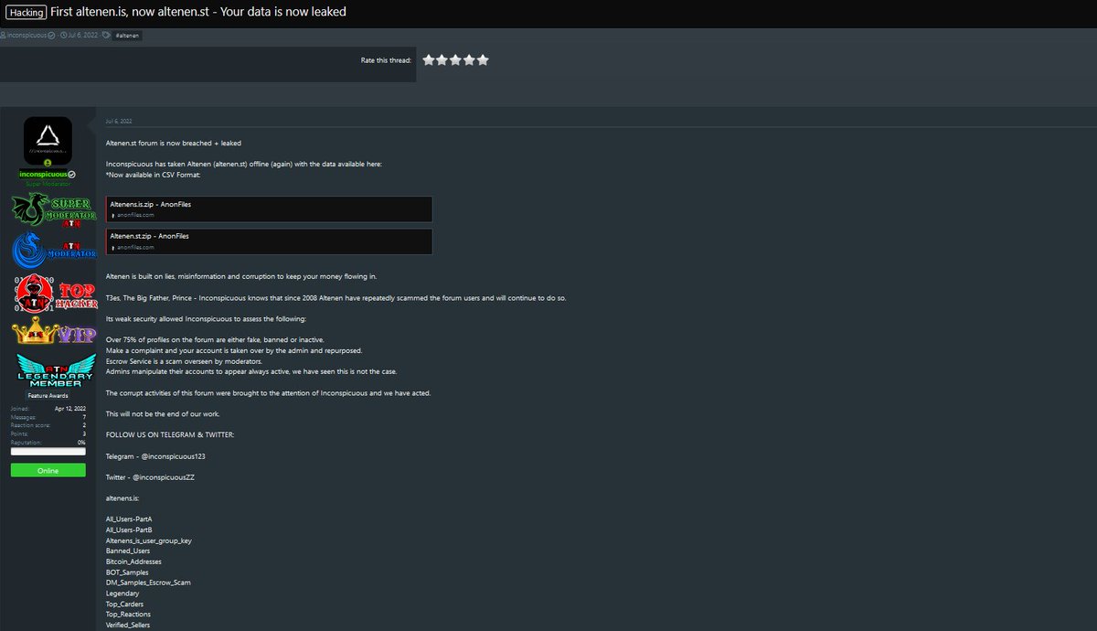
Task: Click the All_Users-PartB list entry
Action: coord(129,529)
